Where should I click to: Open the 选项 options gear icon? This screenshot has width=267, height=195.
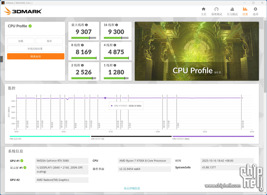click(x=255, y=10)
